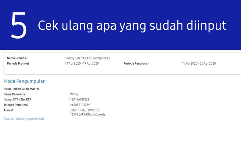Image resolution: width=241 pixels, height=153 pixels.
Task: Click the 'Periode Promosi' label
Action: [18, 63]
